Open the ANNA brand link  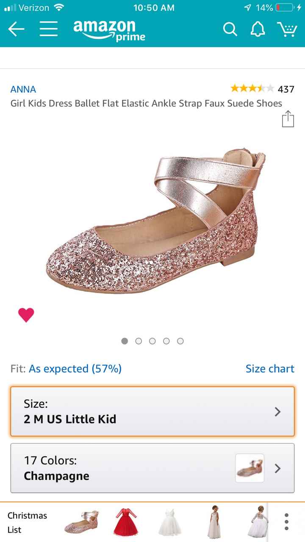tap(23, 89)
